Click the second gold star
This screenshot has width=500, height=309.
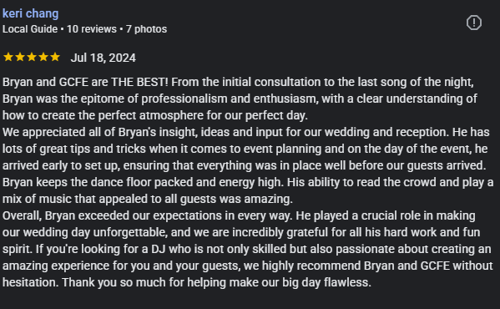coord(20,57)
